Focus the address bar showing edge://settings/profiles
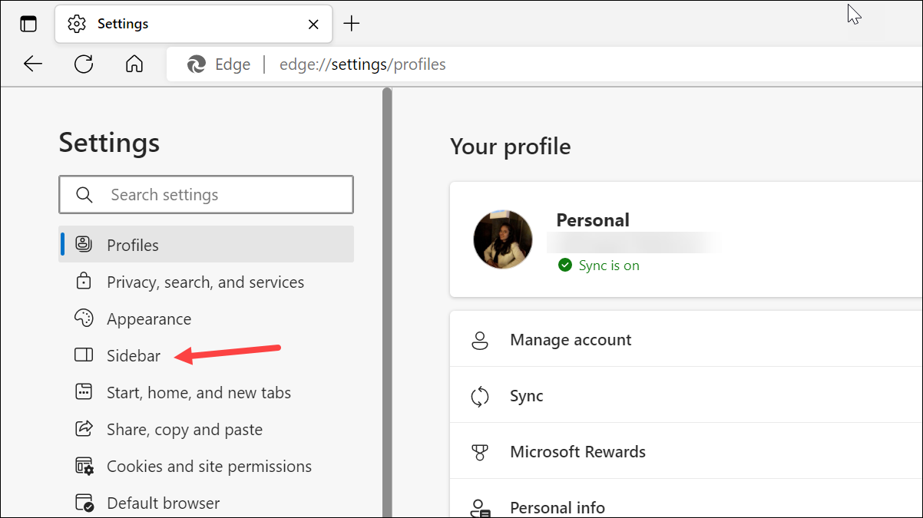This screenshot has height=518, width=923. point(544,64)
